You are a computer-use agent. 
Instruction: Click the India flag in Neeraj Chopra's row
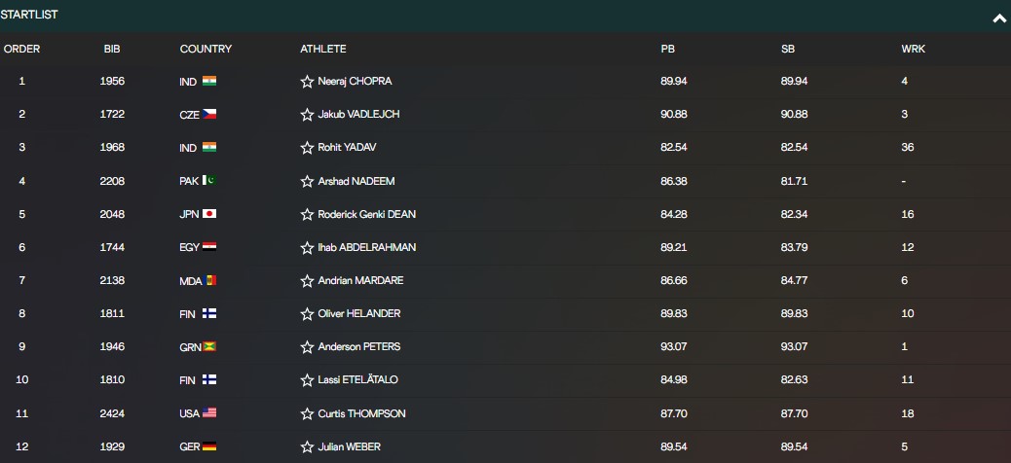pos(208,81)
